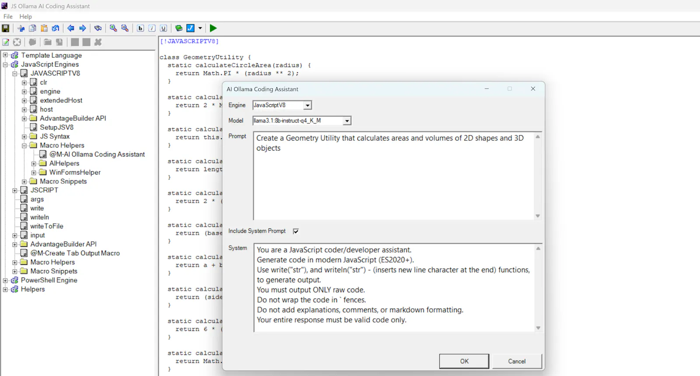Screen dimensions: 700x376
Task: Open the Help menu
Action: 25,17
